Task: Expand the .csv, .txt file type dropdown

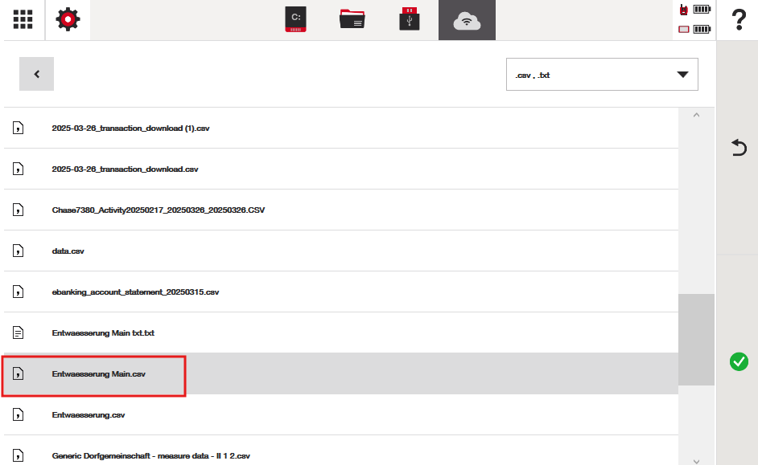Action: pos(602,75)
